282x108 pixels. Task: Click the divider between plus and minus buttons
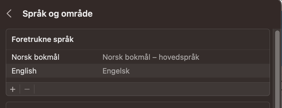(20, 89)
